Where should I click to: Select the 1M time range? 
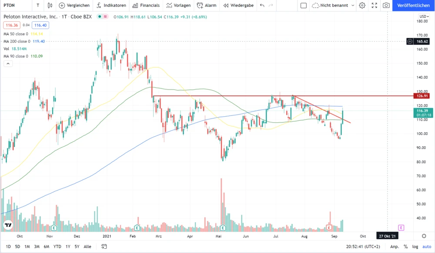point(27,246)
